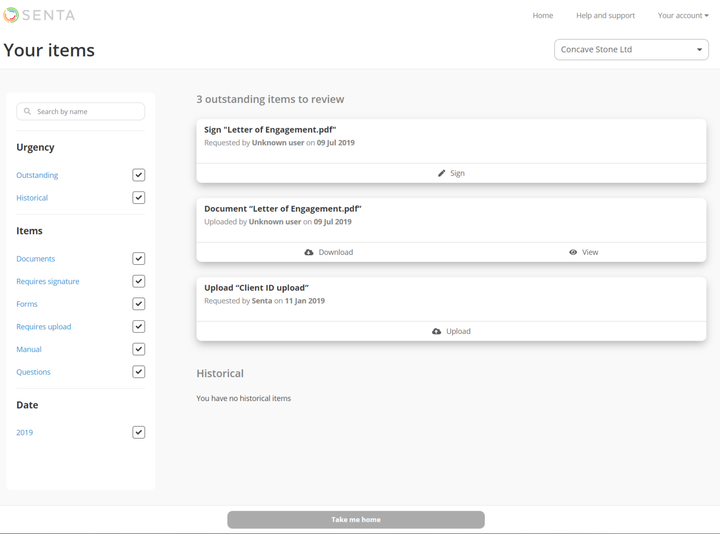The width and height of the screenshot is (720, 534).
Task: Click the Search by name field
Action: [x=87, y=111]
